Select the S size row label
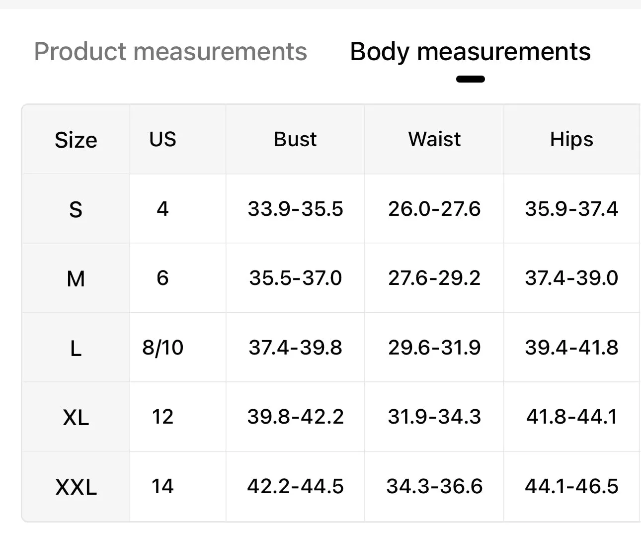Image resolution: width=641 pixels, height=538 pixels. coord(76,209)
